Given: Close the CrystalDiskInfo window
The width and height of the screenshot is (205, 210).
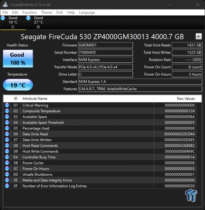Looking at the screenshot, I should coord(198,5).
